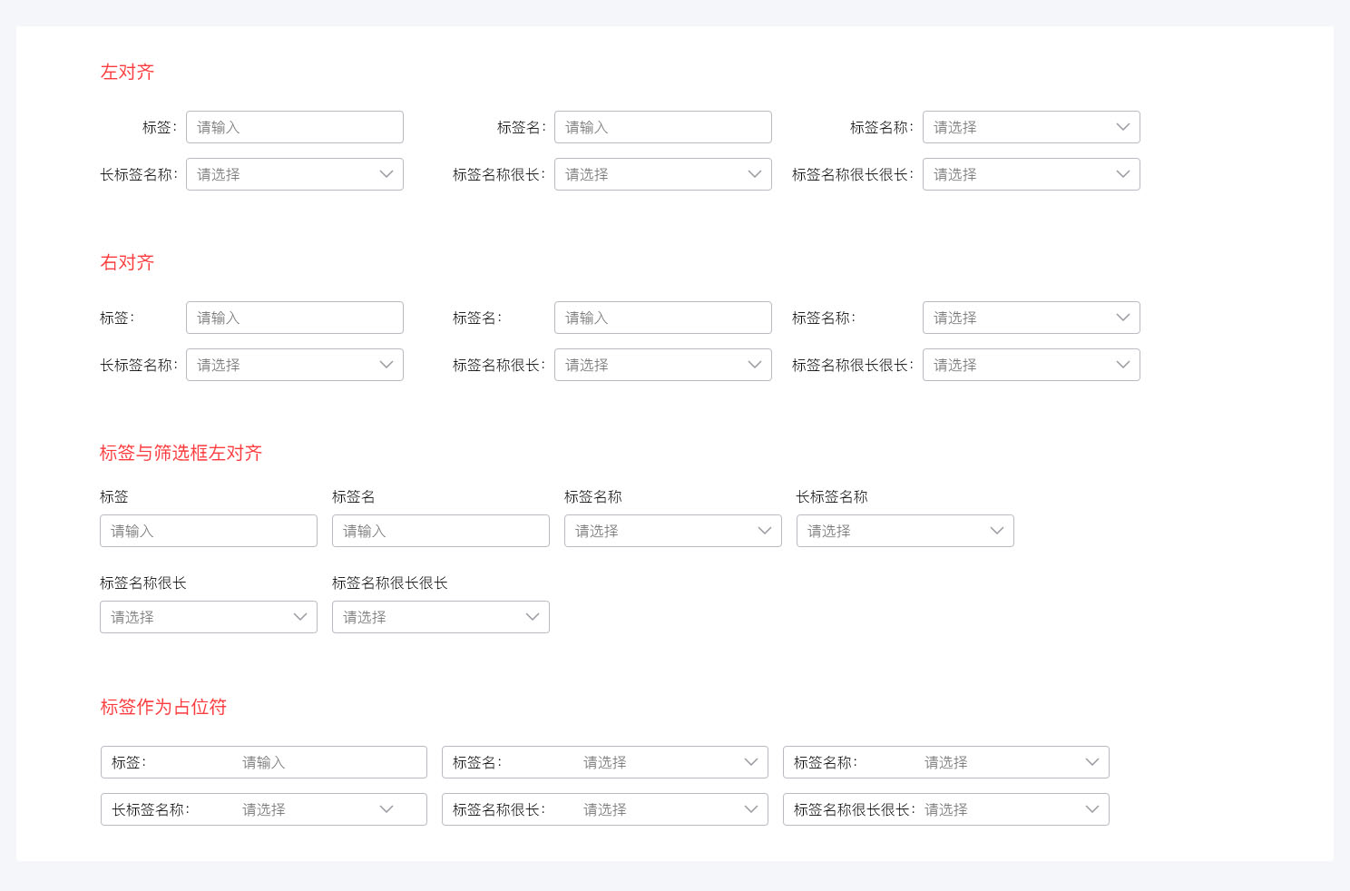Click arrow icon of 标签名称很长很长 in 左对齐
The width and height of the screenshot is (1350, 891).
pyautogui.click(x=1123, y=174)
